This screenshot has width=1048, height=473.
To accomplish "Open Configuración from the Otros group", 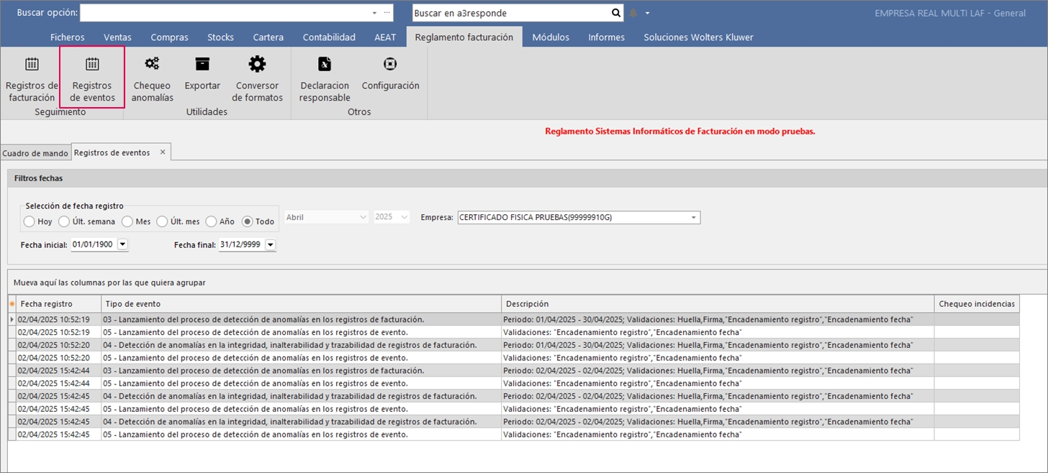I will [x=390, y=73].
